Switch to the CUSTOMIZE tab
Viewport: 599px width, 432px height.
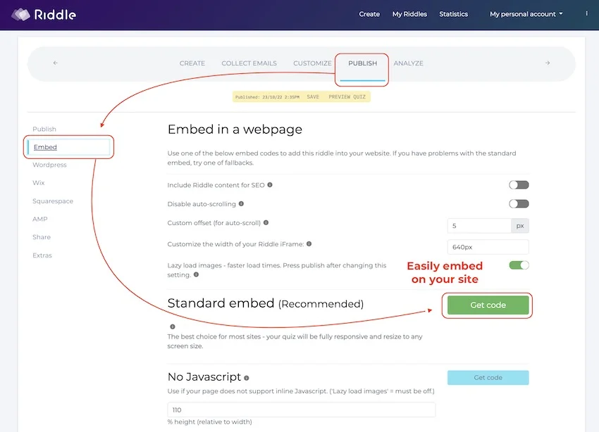tap(312, 63)
